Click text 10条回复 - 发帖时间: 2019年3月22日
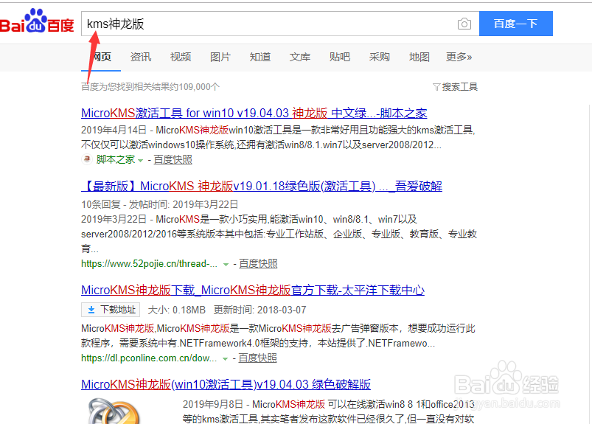The image size is (592, 424). pos(160,205)
